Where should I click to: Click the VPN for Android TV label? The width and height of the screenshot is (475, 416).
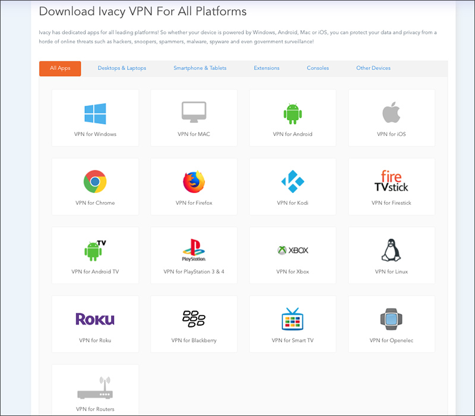95,272
